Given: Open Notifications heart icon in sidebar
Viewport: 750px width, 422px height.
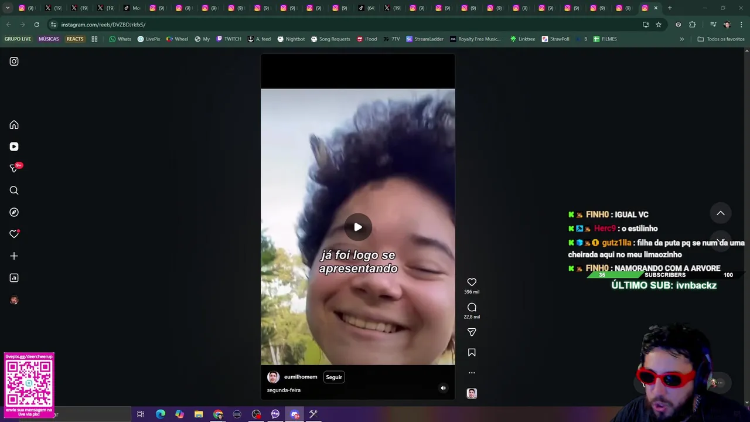Looking at the screenshot, I should [x=14, y=234].
